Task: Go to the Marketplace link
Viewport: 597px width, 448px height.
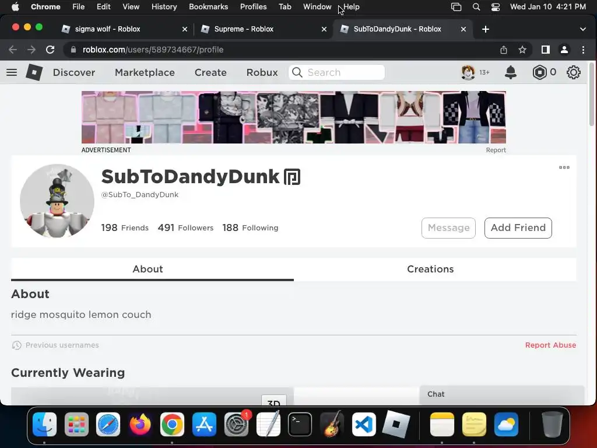Action: [x=145, y=72]
